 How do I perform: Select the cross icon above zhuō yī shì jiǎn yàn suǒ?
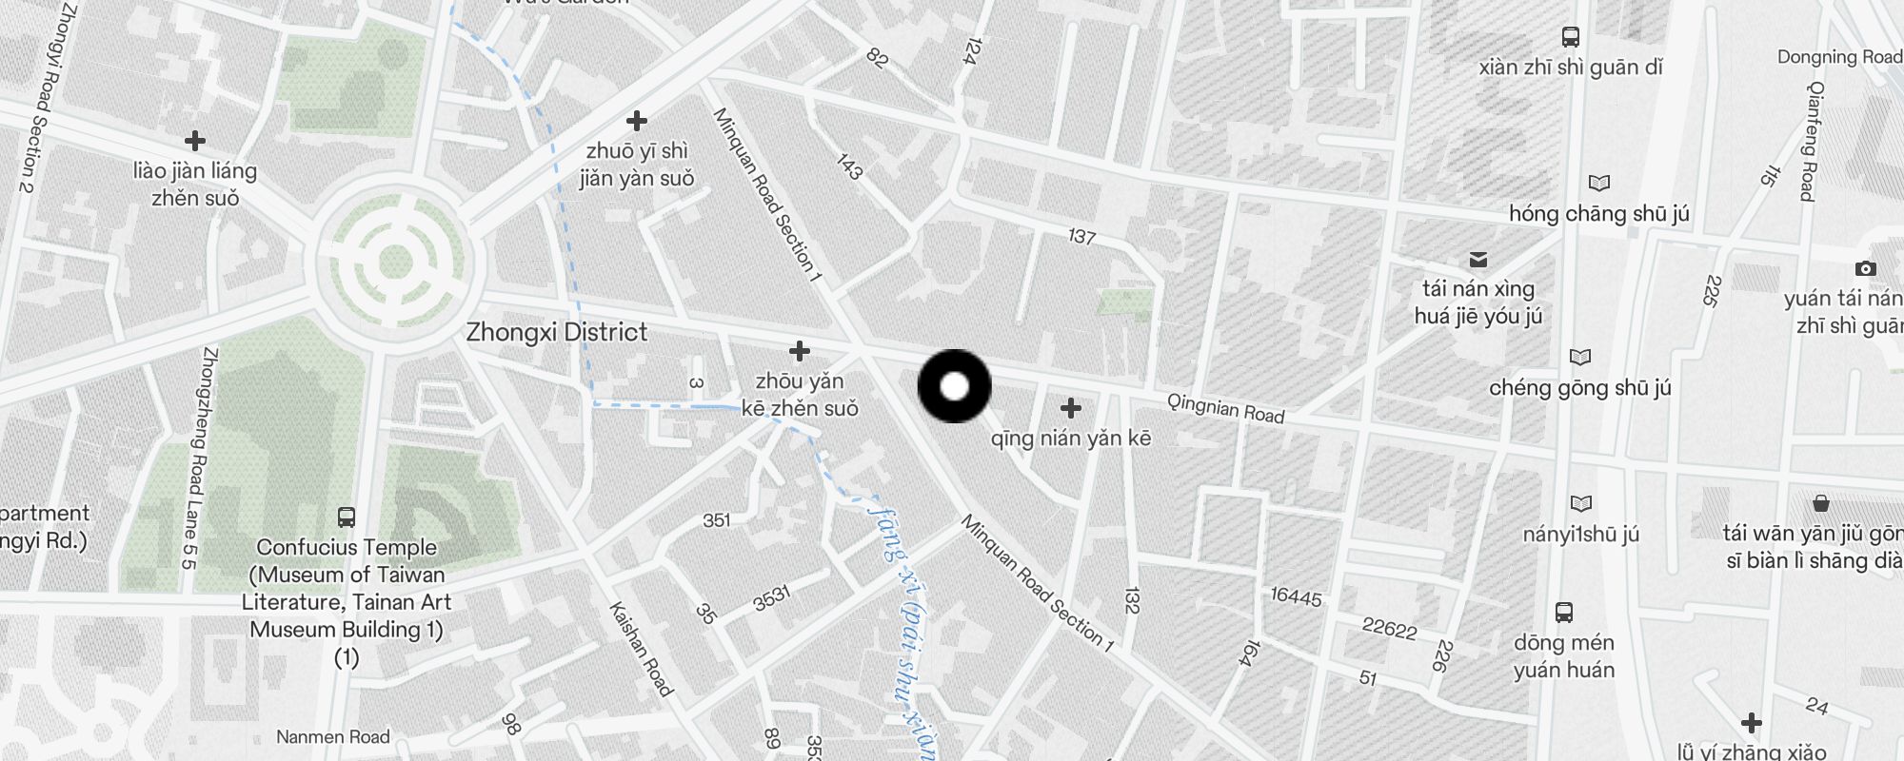pyautogui.click(x=637, y=121)
